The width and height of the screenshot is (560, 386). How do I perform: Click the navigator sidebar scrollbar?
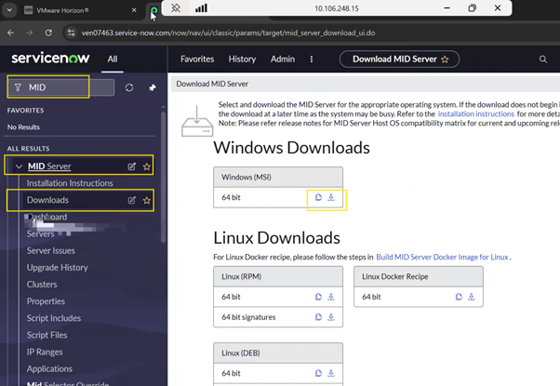[x=163, y=177]
